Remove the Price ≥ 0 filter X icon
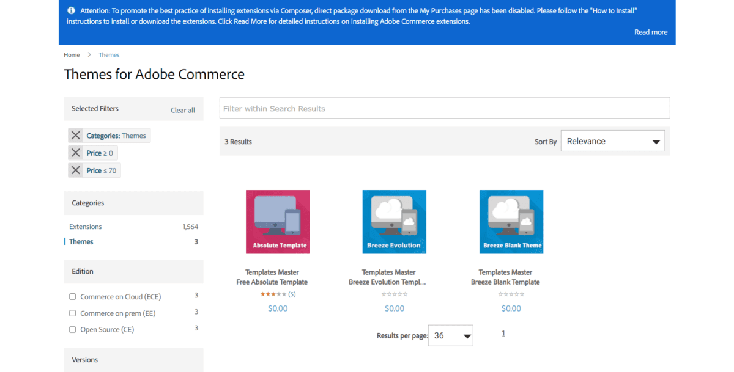734x372 pixels. [x=76, y=153]
